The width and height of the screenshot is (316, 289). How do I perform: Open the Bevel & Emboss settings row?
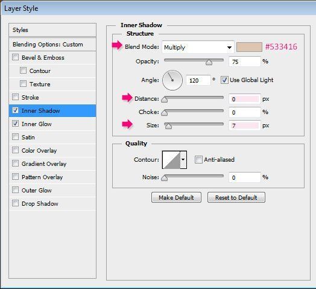pos(52,57)
